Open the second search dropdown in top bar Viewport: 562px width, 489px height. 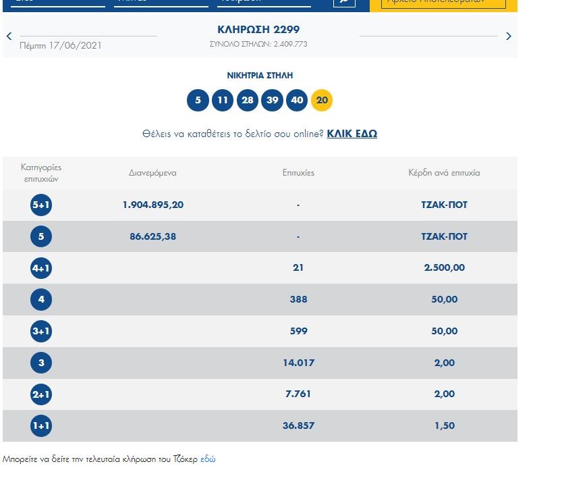point(161,3)
